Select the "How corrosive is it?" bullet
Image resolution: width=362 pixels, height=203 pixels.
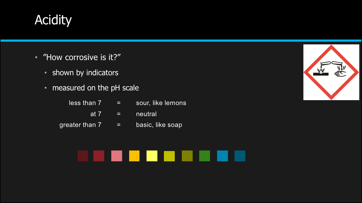(82, 57)
